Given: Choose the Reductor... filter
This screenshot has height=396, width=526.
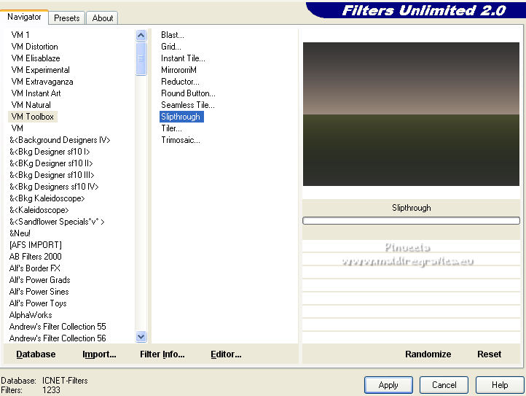Looking at the screenshot, I should tap(180, 82).
